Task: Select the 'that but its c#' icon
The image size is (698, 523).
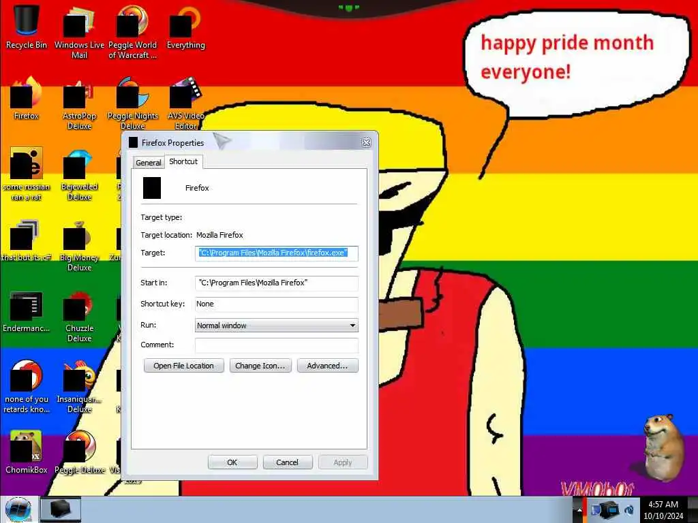Action: coord(27,240)
